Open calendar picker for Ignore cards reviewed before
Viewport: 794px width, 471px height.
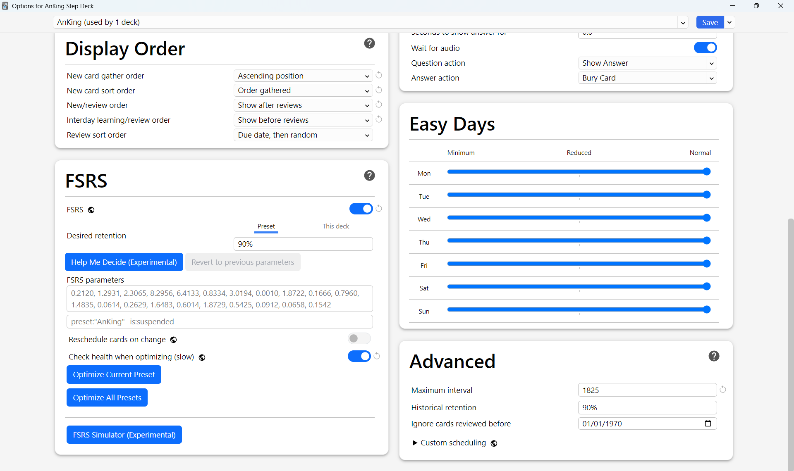tap(708, 423)
